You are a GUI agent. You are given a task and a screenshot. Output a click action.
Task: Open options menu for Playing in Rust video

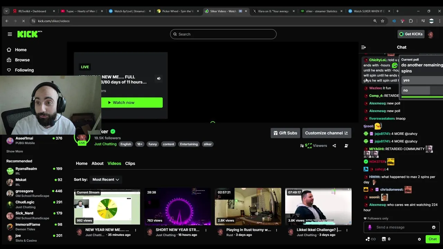point(277,230)
